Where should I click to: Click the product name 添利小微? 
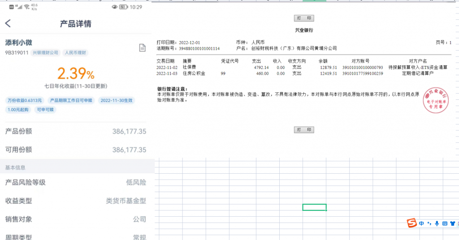[x=18, y=43]
